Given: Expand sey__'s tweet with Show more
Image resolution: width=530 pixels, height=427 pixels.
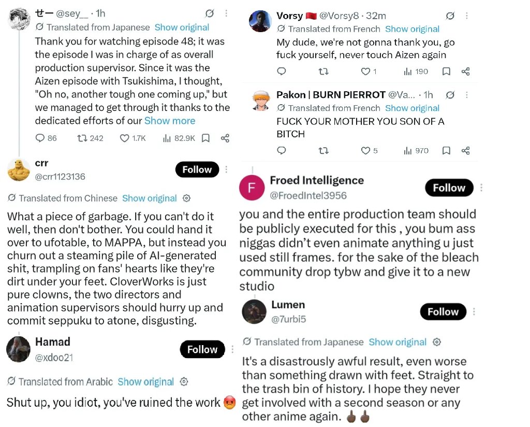Looking at the screenshot, I should [x=170, y=121].
